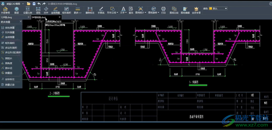Click the 1500 dimension in 2-2 section

pos(47,41)
